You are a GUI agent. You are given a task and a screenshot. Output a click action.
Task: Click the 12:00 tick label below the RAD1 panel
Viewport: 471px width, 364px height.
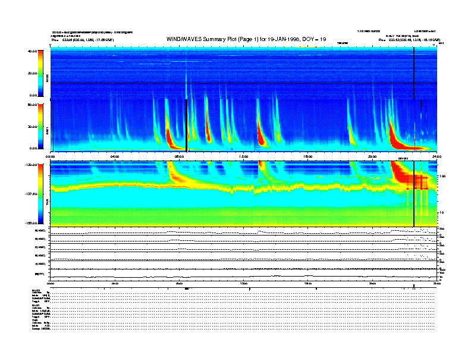tap(244, 156)
